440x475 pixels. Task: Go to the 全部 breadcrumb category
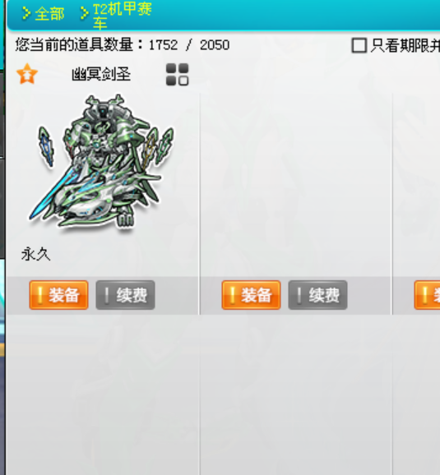49,14
